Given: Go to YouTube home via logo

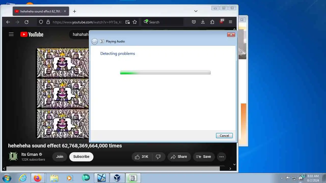Looking at the screenshot, I should 32,34.
